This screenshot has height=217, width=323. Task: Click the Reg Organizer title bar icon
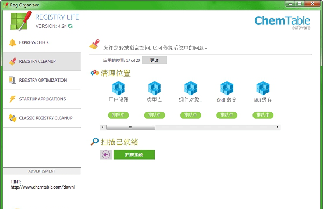[5, 5]
